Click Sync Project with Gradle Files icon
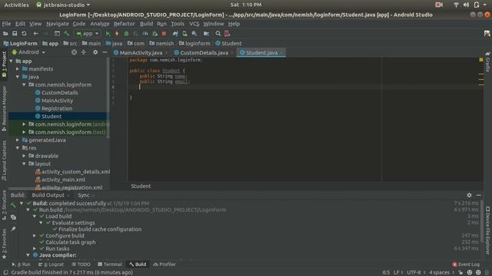 [x=175, y=34]
